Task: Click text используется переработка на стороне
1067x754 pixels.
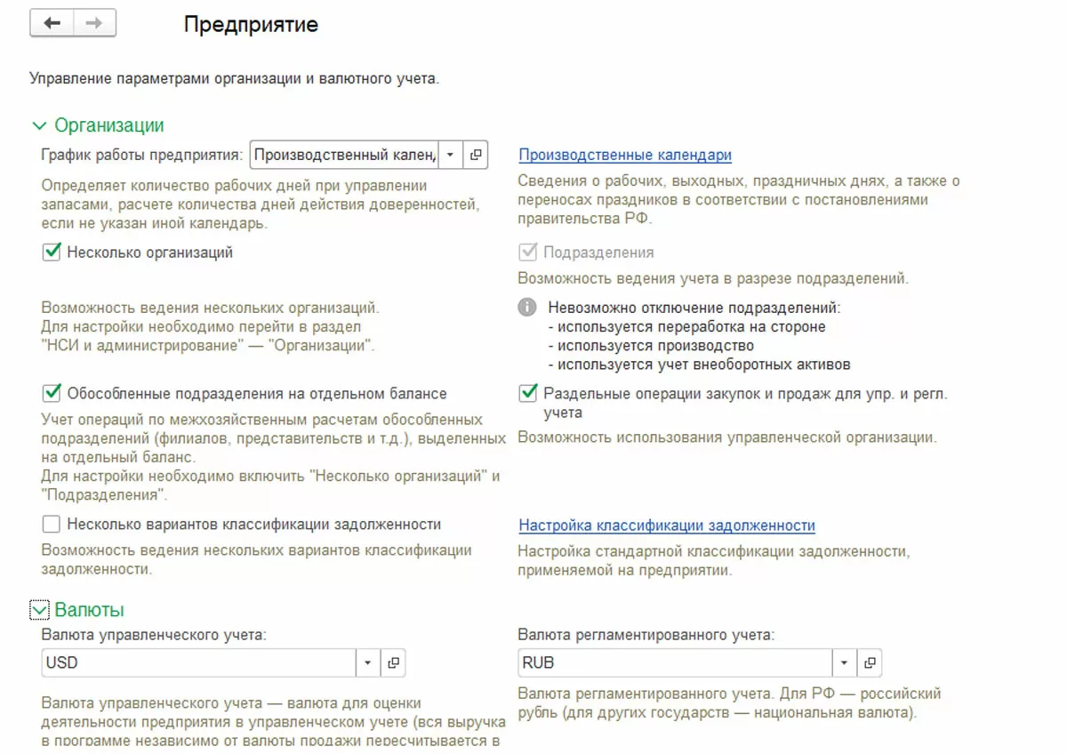Action: (686, 326)
